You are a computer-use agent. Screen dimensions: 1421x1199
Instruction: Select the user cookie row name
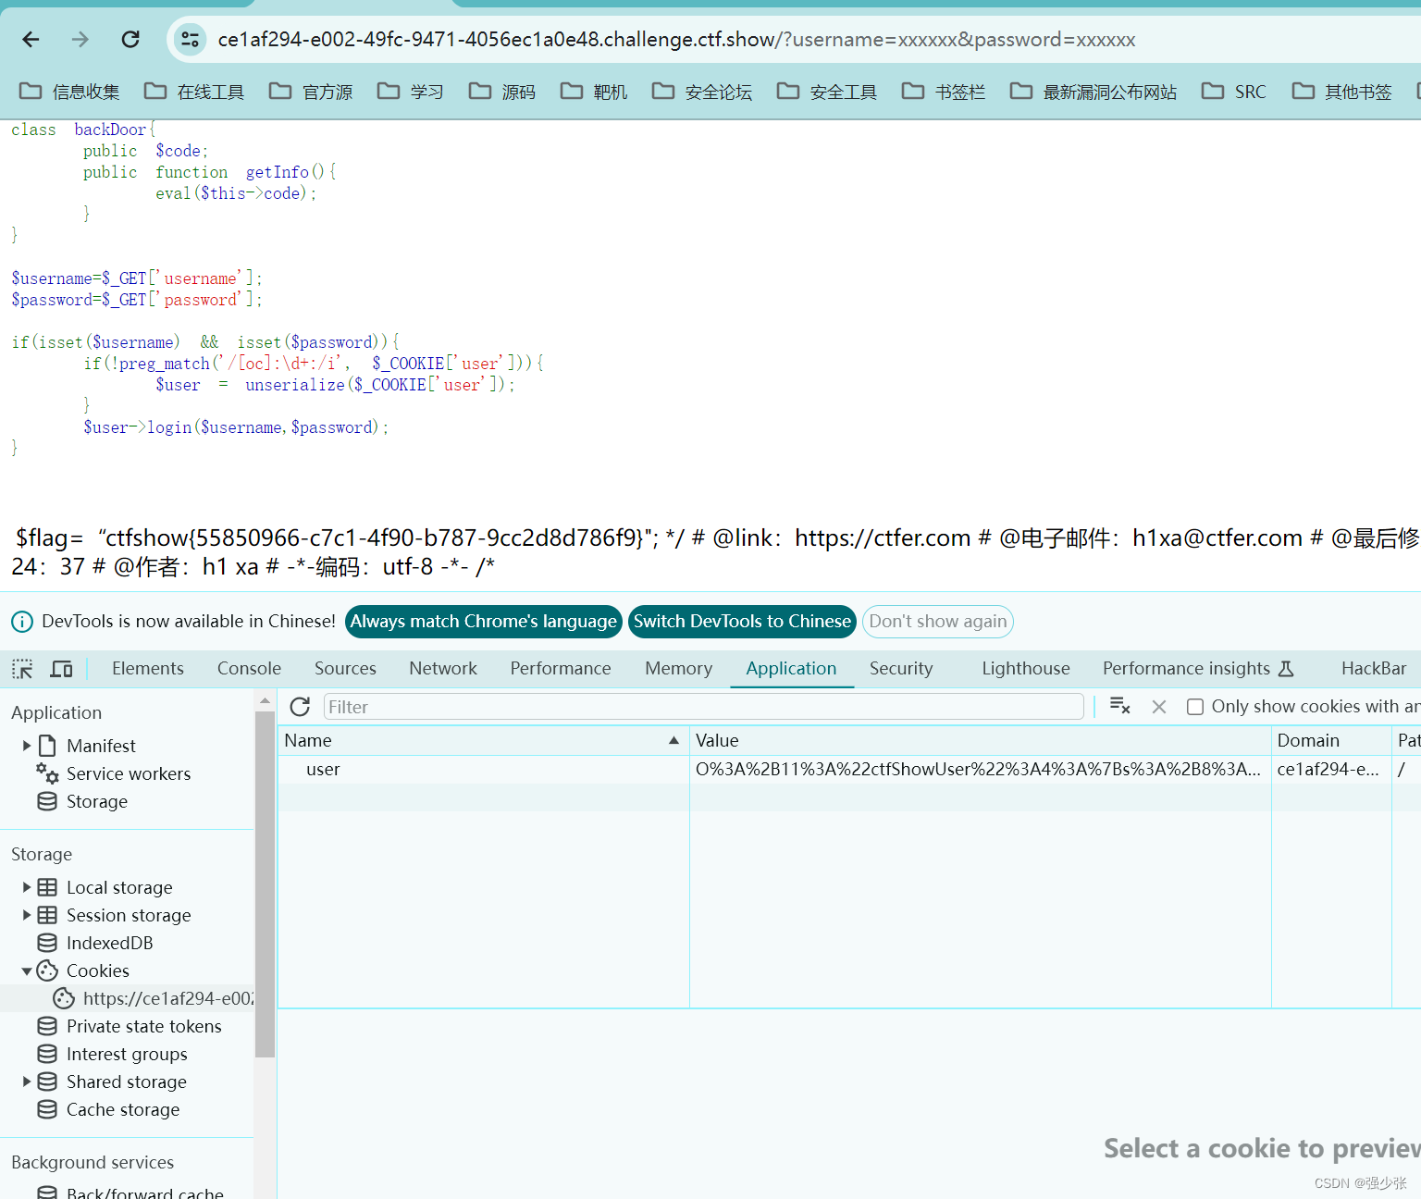[323, 769]
